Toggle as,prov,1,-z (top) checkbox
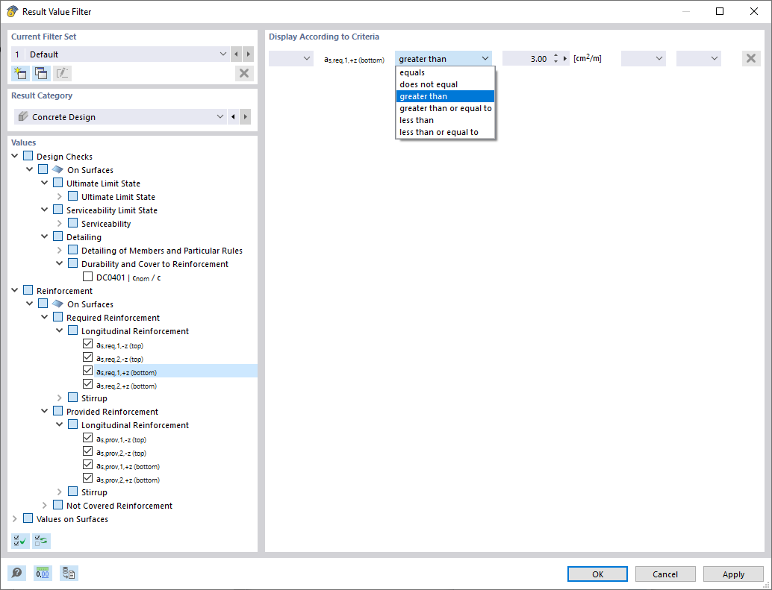 [87, 438]
